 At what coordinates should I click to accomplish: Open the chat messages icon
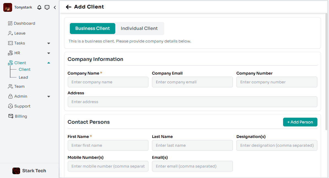coord(47,7)
